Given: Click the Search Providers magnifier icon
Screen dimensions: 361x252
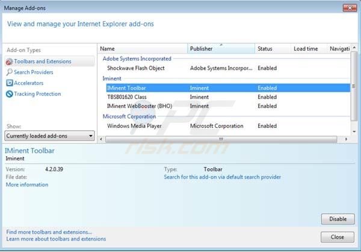Looking at the screenshot, I should pyautogui.click(x=9, y=72).
